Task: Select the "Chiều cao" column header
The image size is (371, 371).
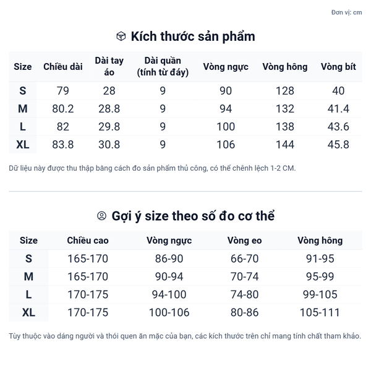Action: tap(88, 241)
